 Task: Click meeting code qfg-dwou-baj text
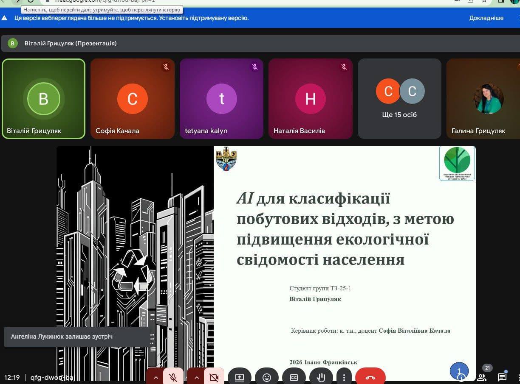point(52,377)
